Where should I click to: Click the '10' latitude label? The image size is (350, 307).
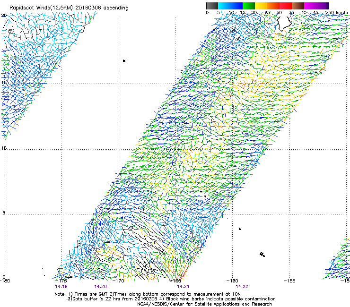point(4,148)
